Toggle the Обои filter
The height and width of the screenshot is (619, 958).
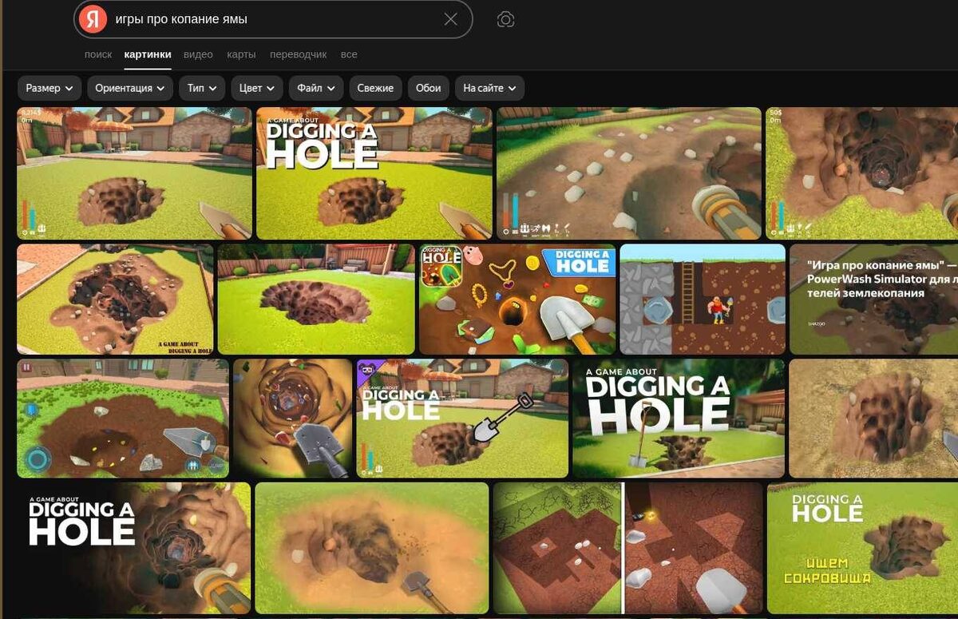(429, 88)
